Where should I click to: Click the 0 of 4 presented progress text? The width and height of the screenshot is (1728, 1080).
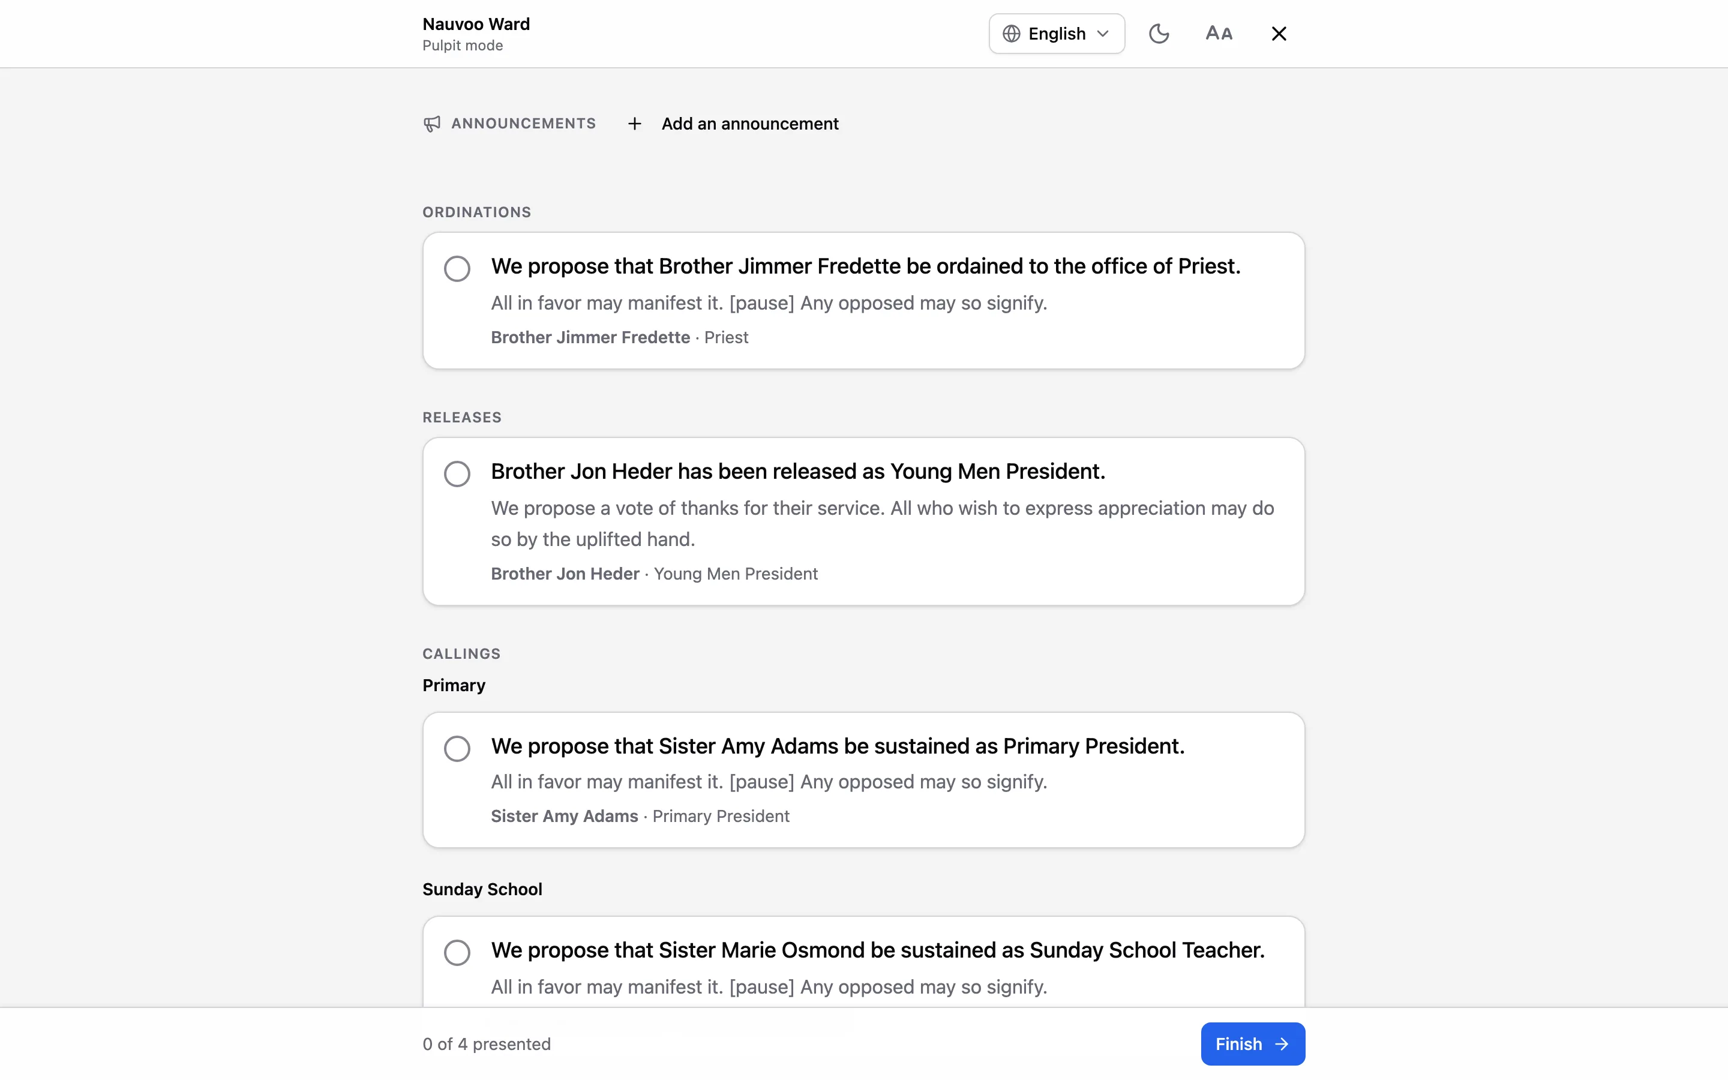[486, 1044]
